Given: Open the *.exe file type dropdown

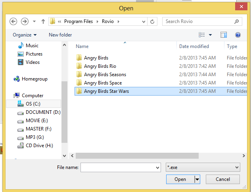Looking at the screenshot, I should (x=203, y=167).
